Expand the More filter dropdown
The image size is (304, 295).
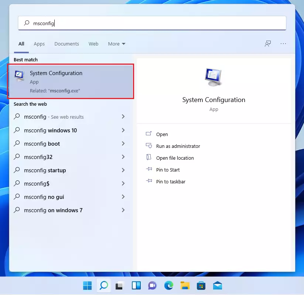click(x=116, y=44)
